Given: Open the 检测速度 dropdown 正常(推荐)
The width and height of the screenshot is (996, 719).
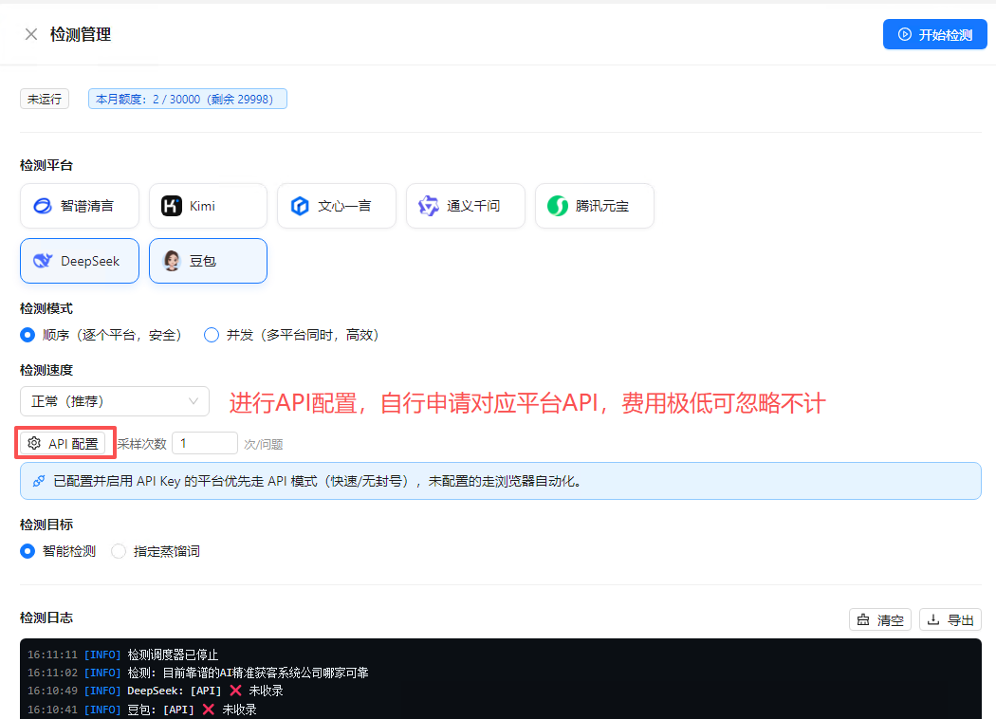Looking at the screenshot, I should pyautogui.click(x=115, y=401).
